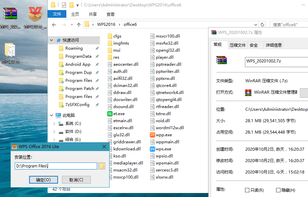Click the install location path field
Screen dimensions: 308x197
click(56, 166)
